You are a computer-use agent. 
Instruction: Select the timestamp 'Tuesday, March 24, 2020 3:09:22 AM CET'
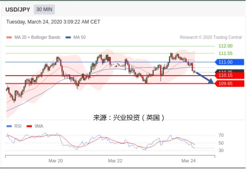click(53, 22)
